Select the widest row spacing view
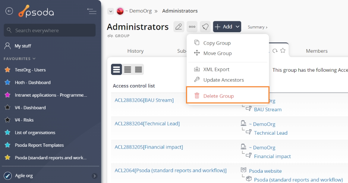This screenshot has width=348, height=183. point(116,70)
